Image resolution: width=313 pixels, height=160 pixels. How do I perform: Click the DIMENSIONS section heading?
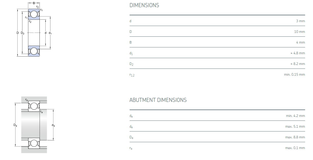coord(144,5)
